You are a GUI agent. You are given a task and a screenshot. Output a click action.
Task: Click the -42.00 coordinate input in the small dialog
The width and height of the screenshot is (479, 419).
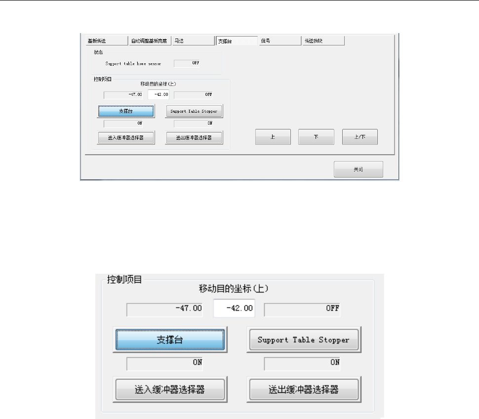coord(159,94)
